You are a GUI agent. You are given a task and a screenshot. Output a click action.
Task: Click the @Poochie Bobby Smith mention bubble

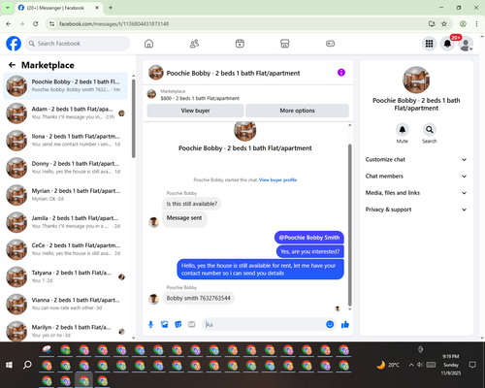(309, 238)
